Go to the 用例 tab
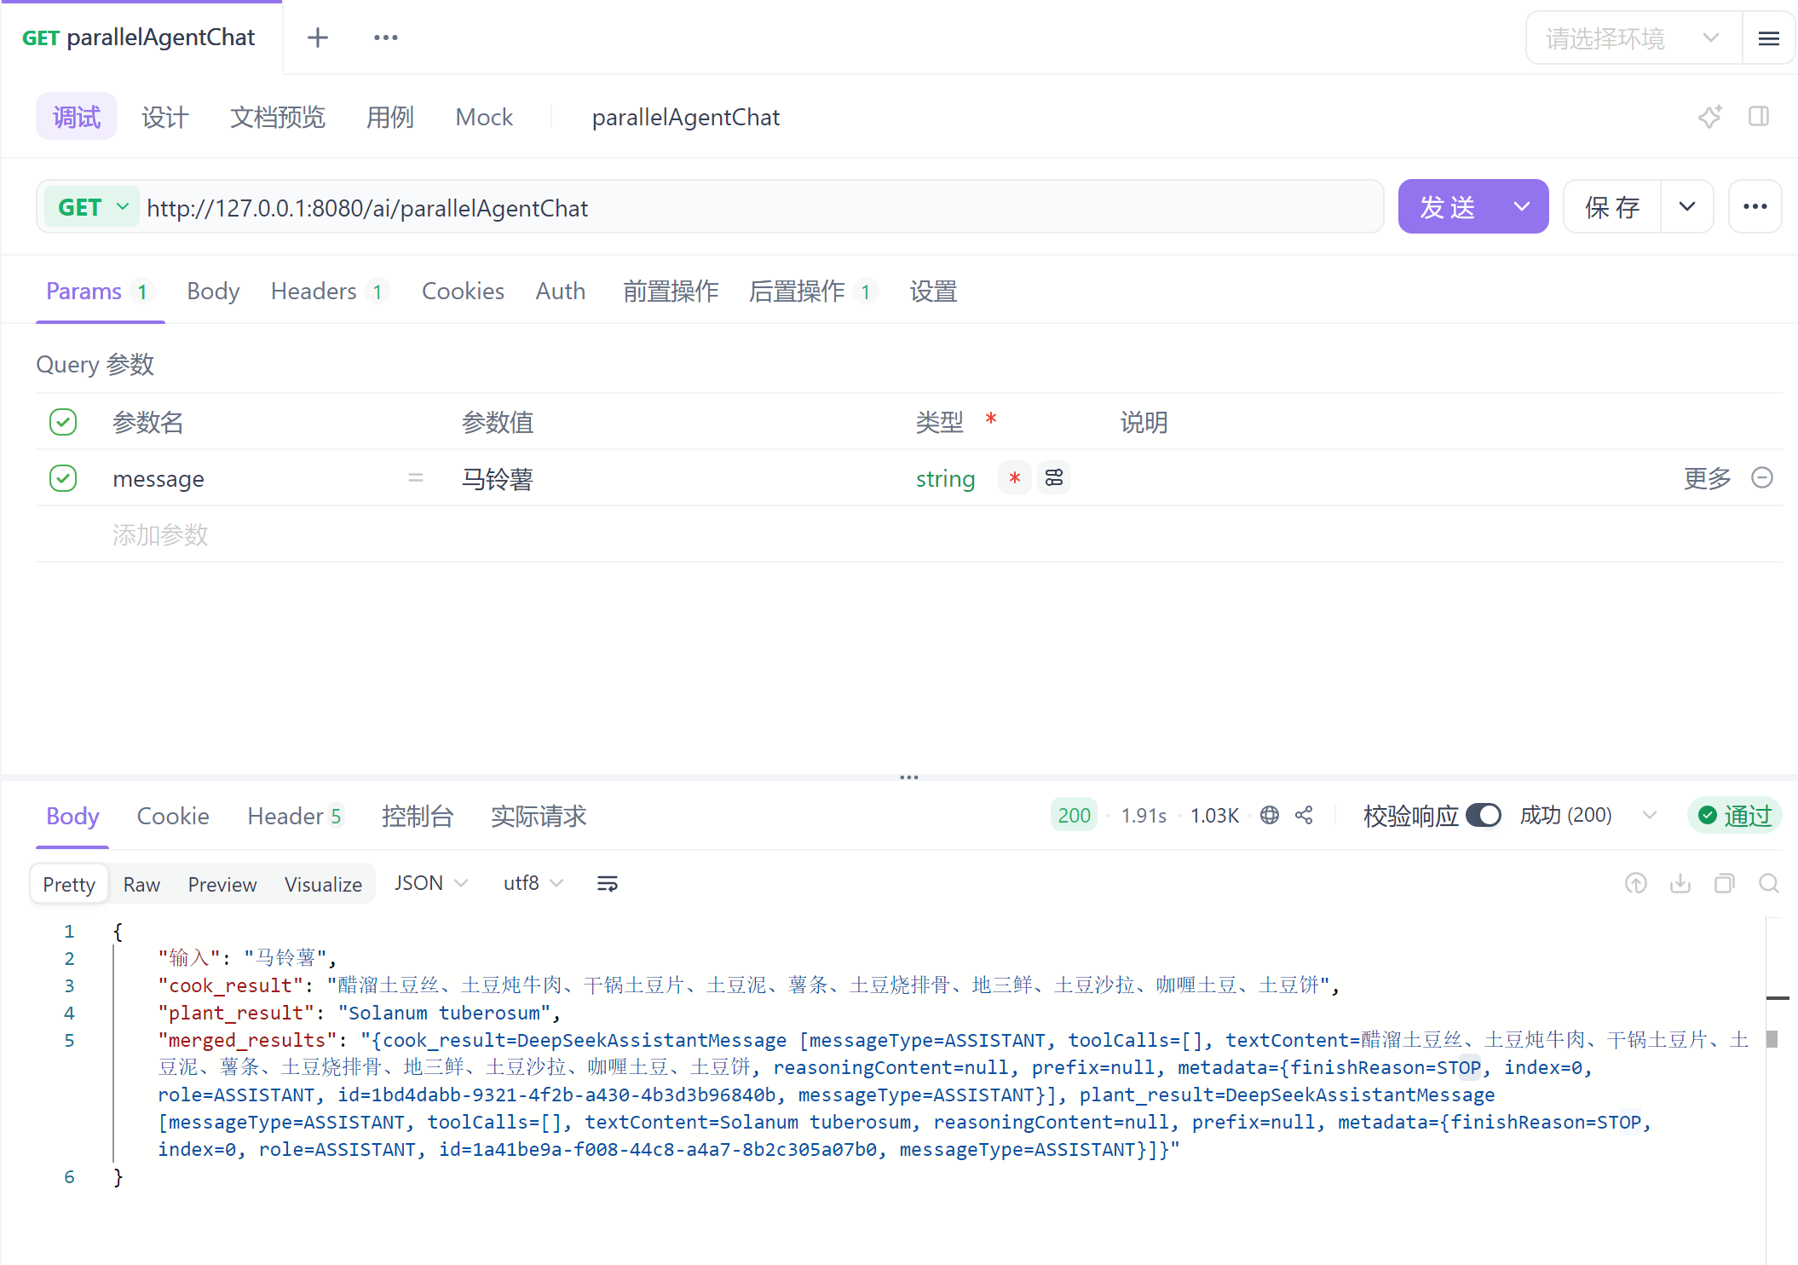Image resolution: width=1798 pixels, height=1265 pixels. click(390, 117)
